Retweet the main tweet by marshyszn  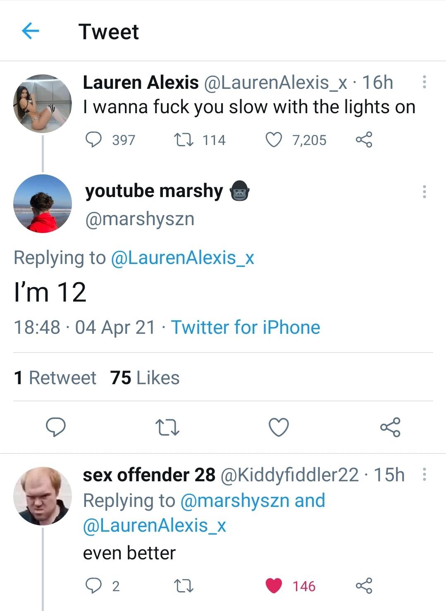pos(167,427)
